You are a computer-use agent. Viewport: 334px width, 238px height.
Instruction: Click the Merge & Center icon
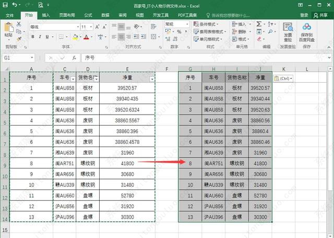(153, 37)
